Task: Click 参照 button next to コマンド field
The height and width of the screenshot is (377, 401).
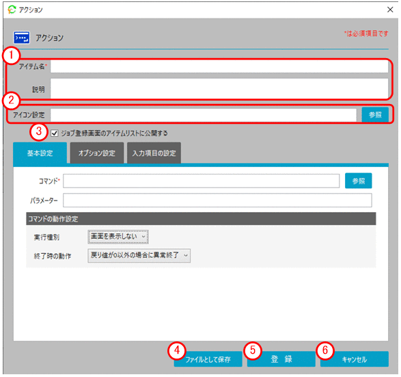Action: [358, 181]
